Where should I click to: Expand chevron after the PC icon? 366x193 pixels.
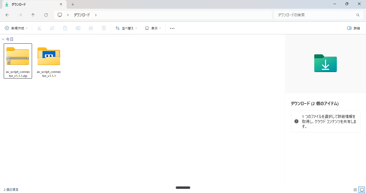[68, 15]
